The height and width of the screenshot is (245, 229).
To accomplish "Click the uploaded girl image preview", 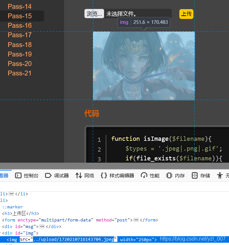I will point(144,66).
